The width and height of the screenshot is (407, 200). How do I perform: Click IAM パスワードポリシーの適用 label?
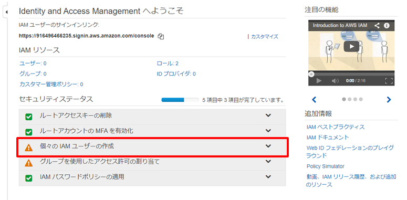click(82, 177)
